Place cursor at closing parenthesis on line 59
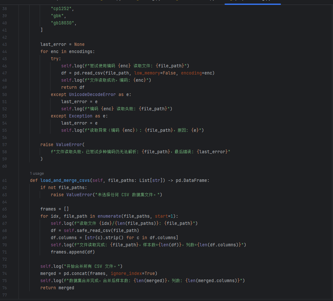 point(42,159)
